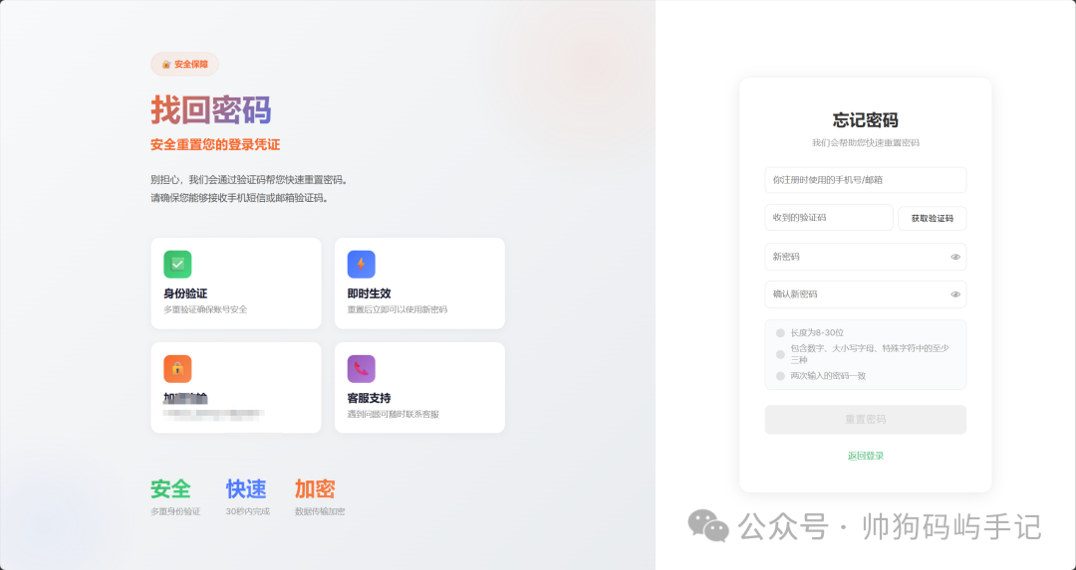Click the 包含数字、大小写字母 rule indicator
The image size is (1076, 570).
click(x=780, y=354)
